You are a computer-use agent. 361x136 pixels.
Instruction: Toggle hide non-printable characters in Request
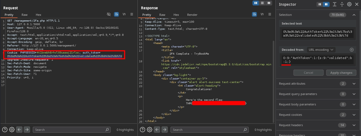point(109,14)
